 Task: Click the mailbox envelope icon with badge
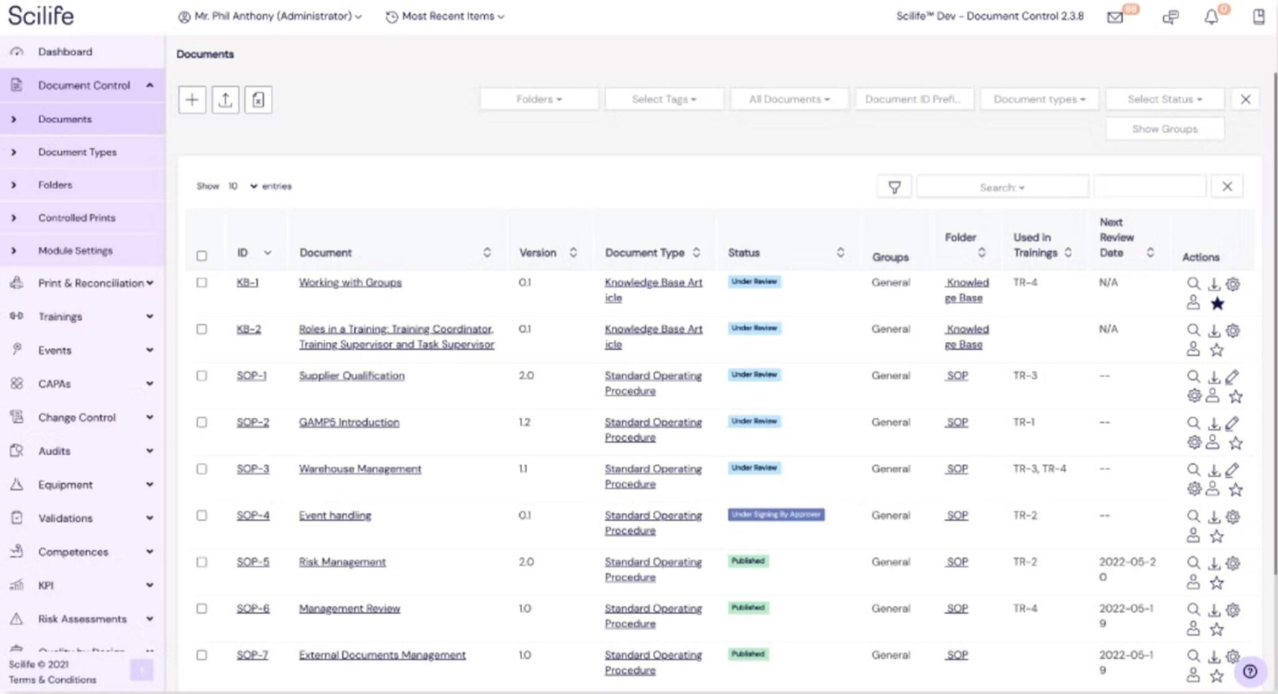pyautogui.click(x=1115, y=17)
